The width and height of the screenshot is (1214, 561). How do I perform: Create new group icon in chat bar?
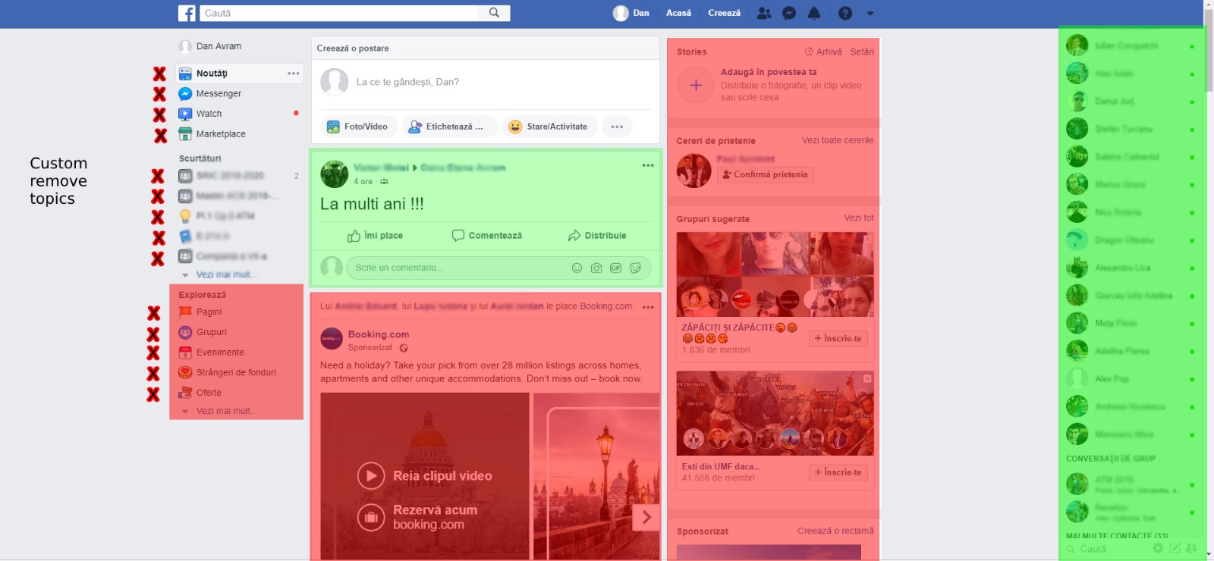tap(1191, 548)
